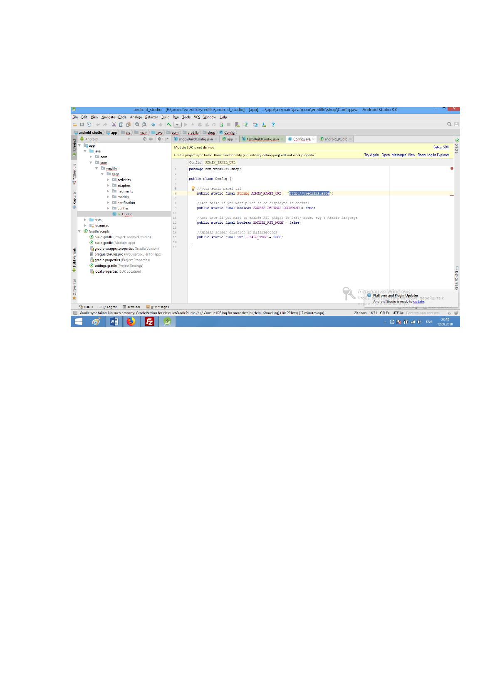Open the toolbar Help question mark
Viewport: 495px width, 700px height.
273,124
